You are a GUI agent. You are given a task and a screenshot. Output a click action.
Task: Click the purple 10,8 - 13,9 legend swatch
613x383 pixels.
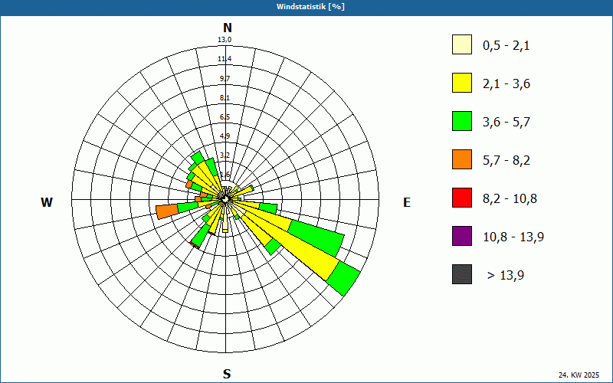point(462,236)
